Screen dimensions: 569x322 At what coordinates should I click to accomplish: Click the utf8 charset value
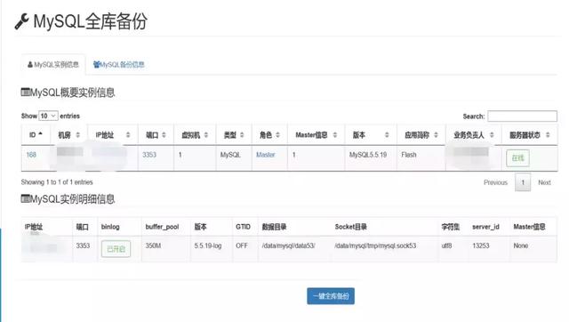tap(446, 246)
